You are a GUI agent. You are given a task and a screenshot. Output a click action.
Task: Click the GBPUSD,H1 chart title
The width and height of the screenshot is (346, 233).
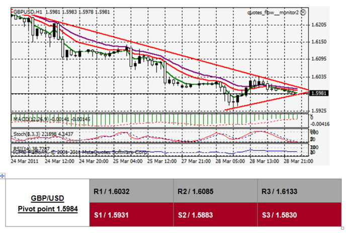click(x=28, y=12)
